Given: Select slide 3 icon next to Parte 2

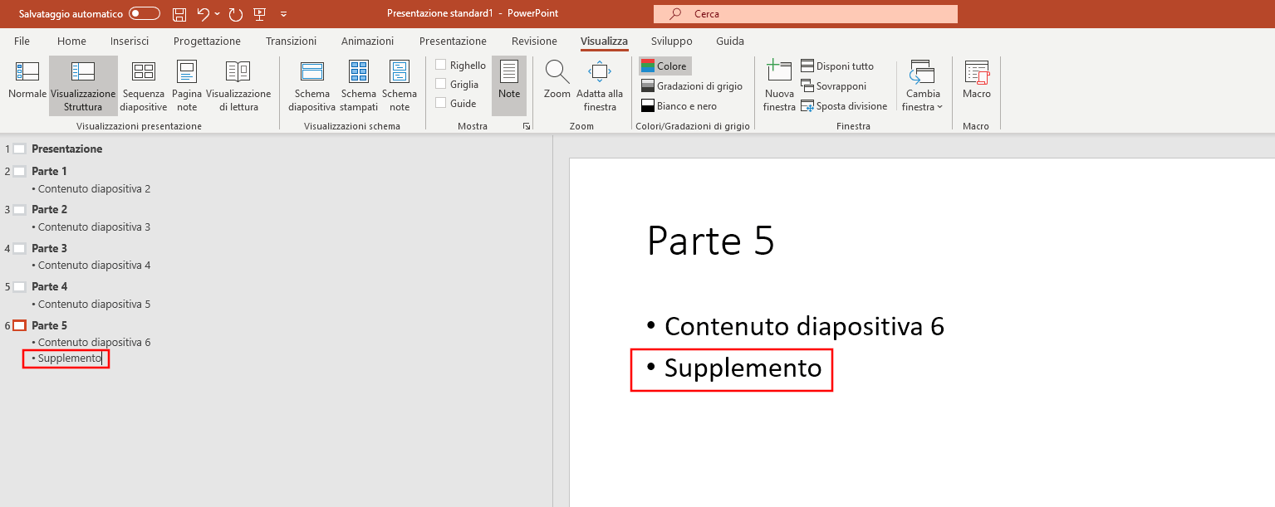Looking at the screenshot, I should point(20,209).
